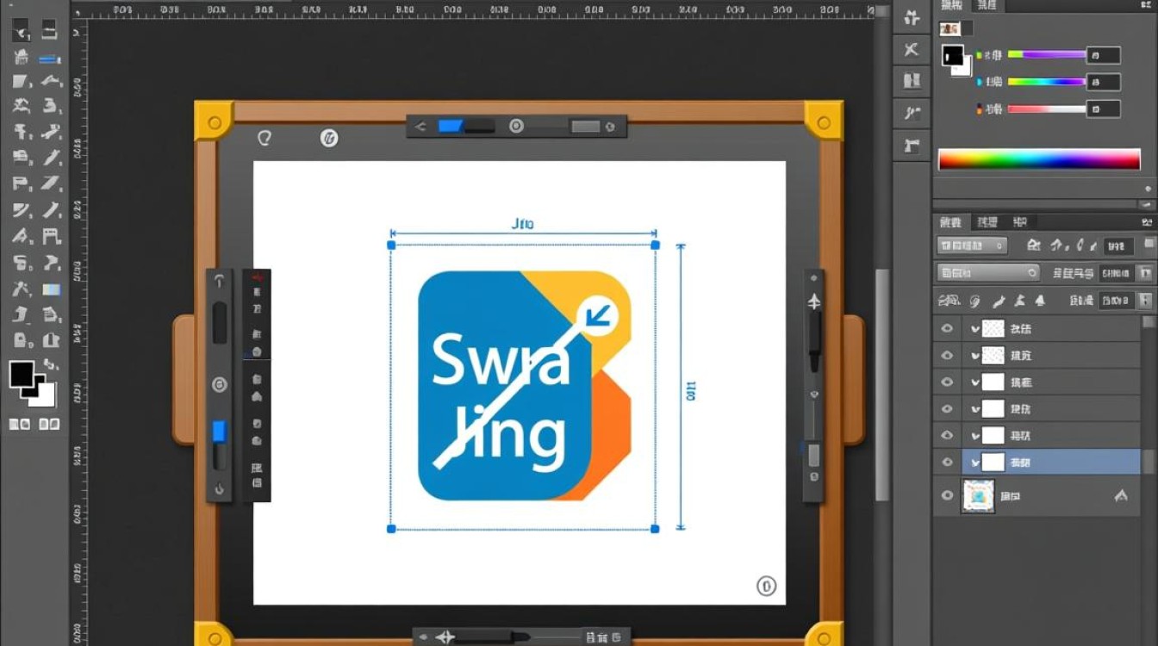Toggle visibility of the highlighted selected layer
The width and height of the screenshot is (1158, 646).
[x=948, y=463]
